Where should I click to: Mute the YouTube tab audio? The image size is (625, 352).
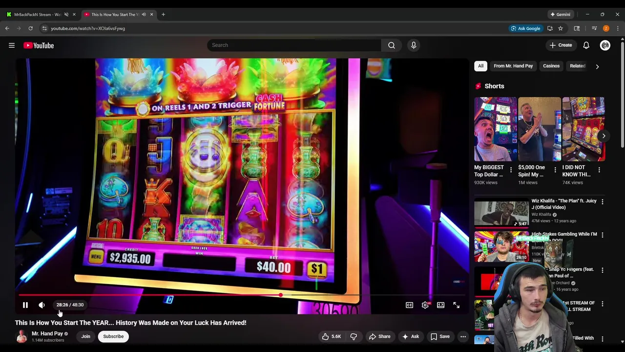click(x=144, y=14)
